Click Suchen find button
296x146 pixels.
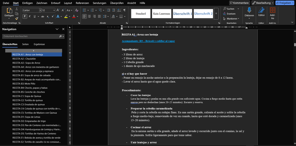coord(229,9)
